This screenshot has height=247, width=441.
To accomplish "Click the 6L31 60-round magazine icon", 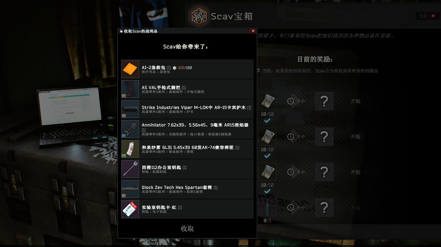I will (130, 149).
